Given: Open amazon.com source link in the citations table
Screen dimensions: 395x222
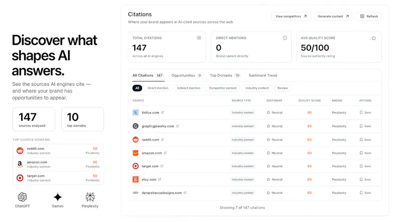Looking at the screenshot, I should point(152,153).
